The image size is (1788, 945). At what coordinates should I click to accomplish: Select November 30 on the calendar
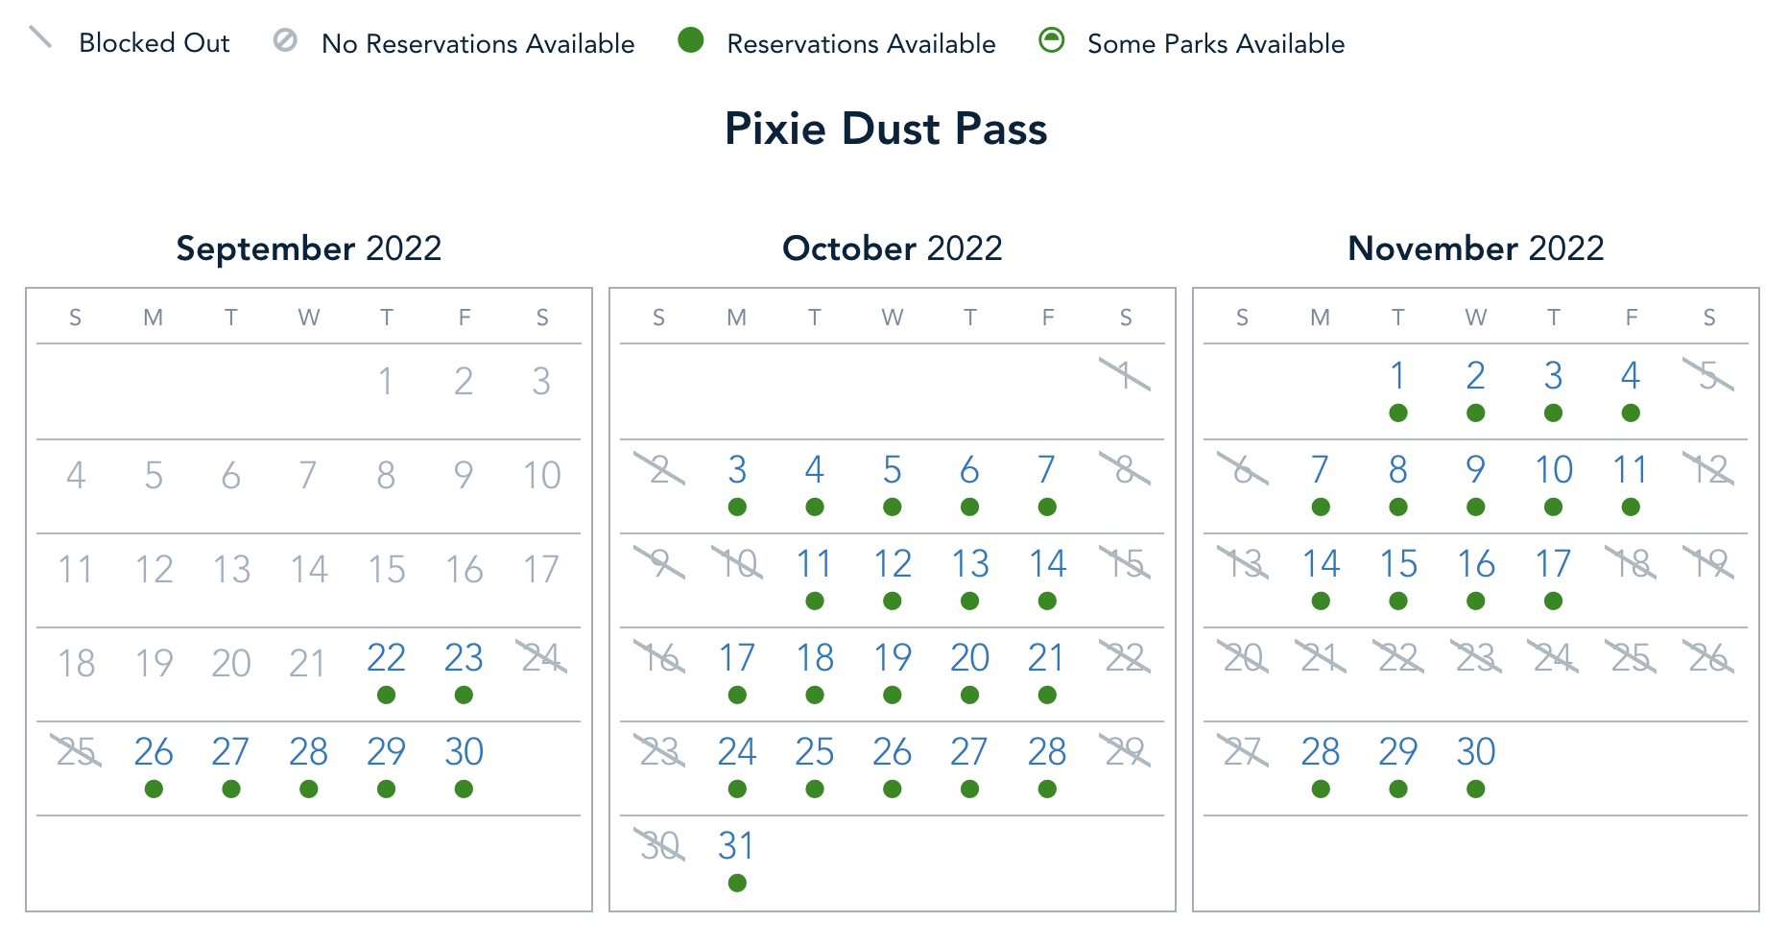(x=1476, y=752)
